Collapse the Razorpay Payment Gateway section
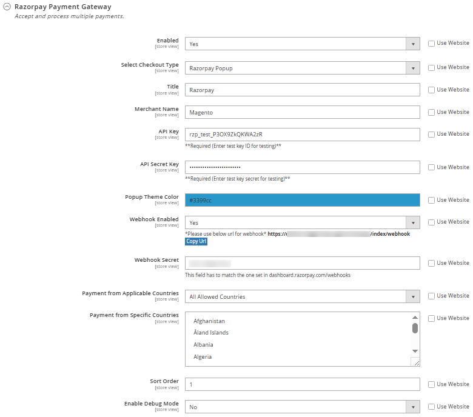The image size is (473, 417). click(7, 7)
